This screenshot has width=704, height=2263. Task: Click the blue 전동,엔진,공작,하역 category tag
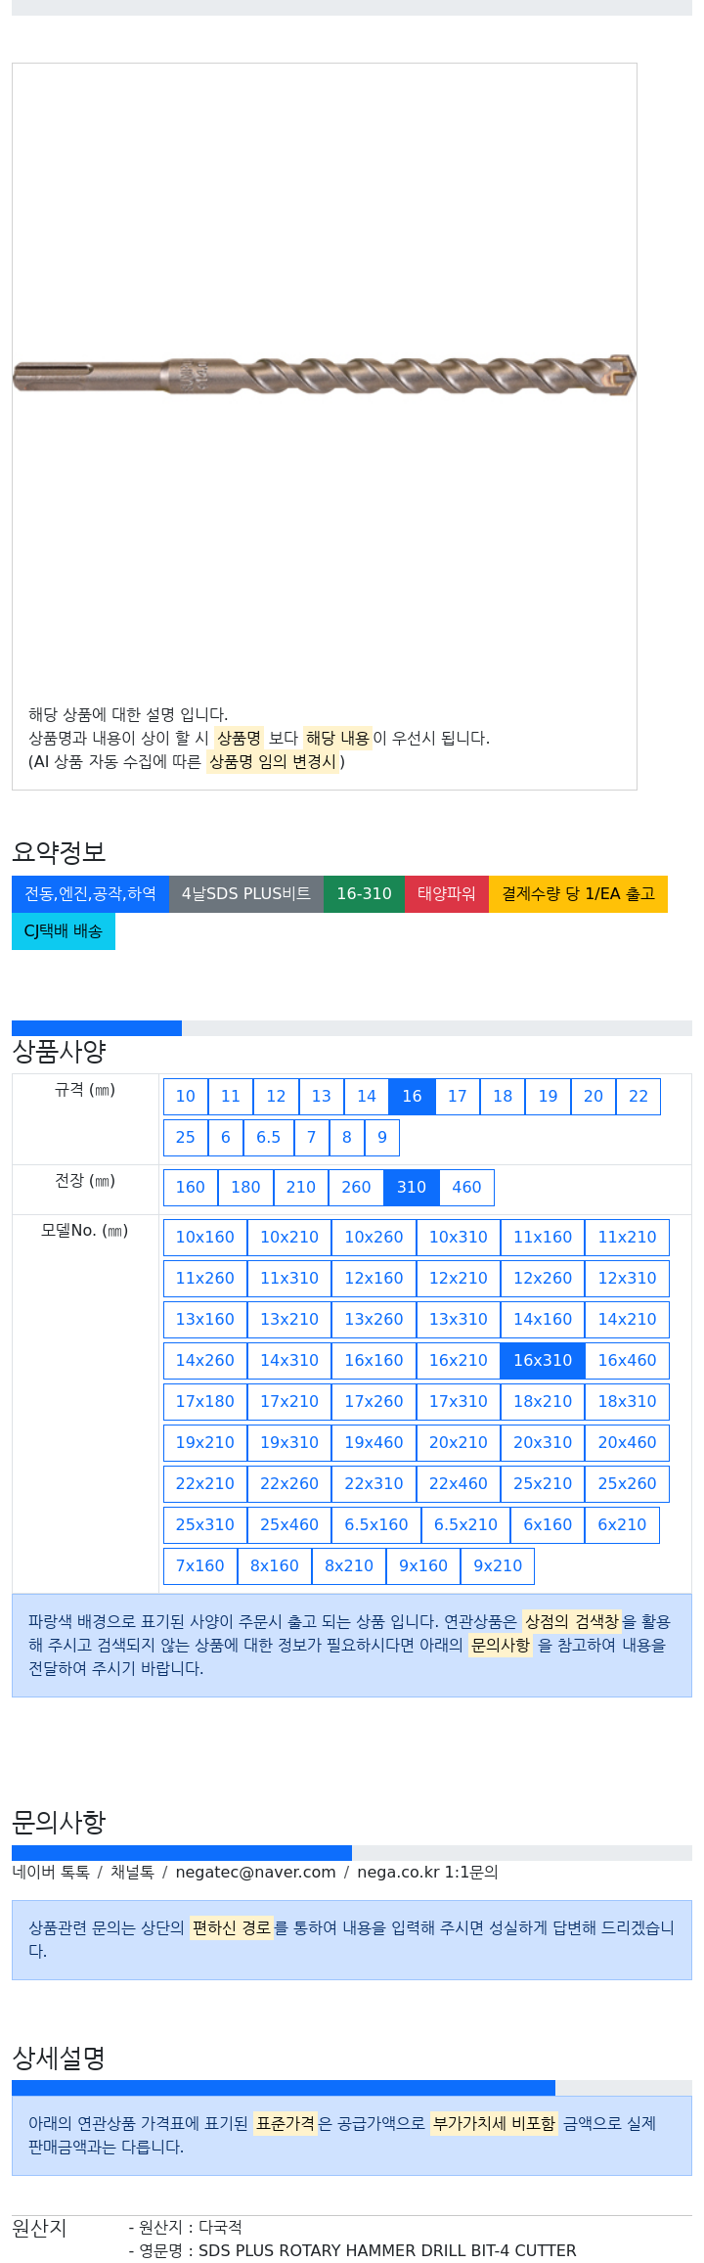click(90, 894)
